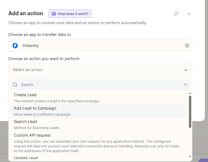
Task: Click the book icon in help button
Action: [54, 14]
